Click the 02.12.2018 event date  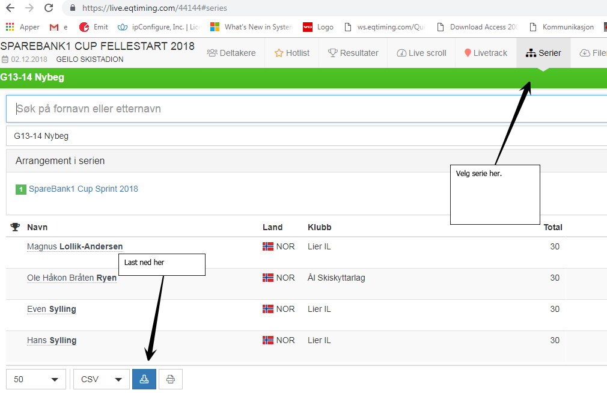(x=29, y=59)
